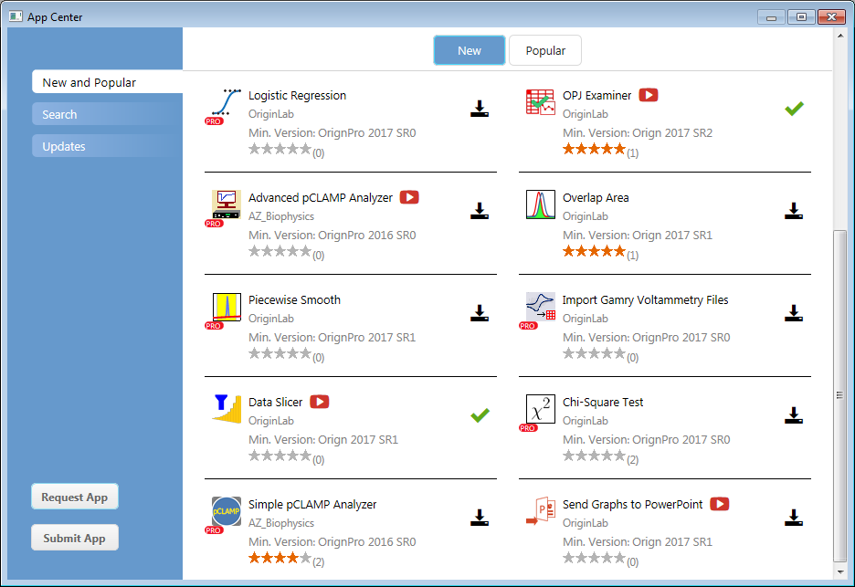The width and height of the screenshot is (855, 587).
Task: Click the OPJ Examiner star rating
Action: (594, 149)
